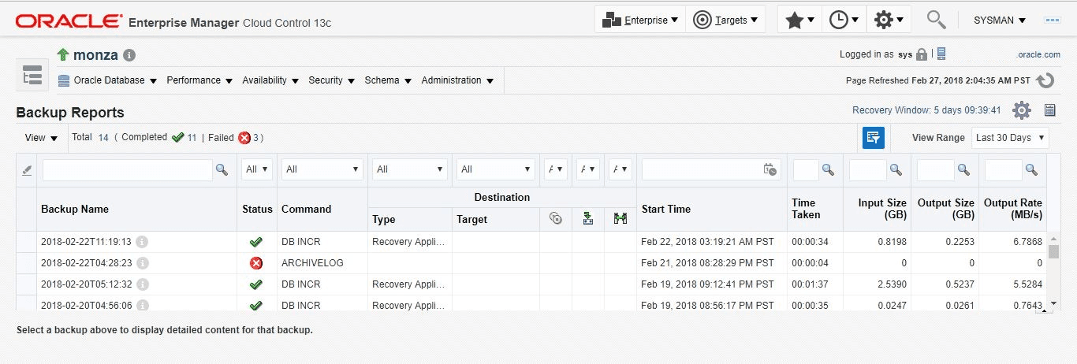
Task: Click the host server icon beside the lock
Action: click(941, 54)
